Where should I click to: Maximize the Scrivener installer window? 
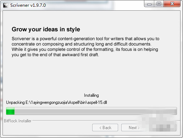[159, 4]
